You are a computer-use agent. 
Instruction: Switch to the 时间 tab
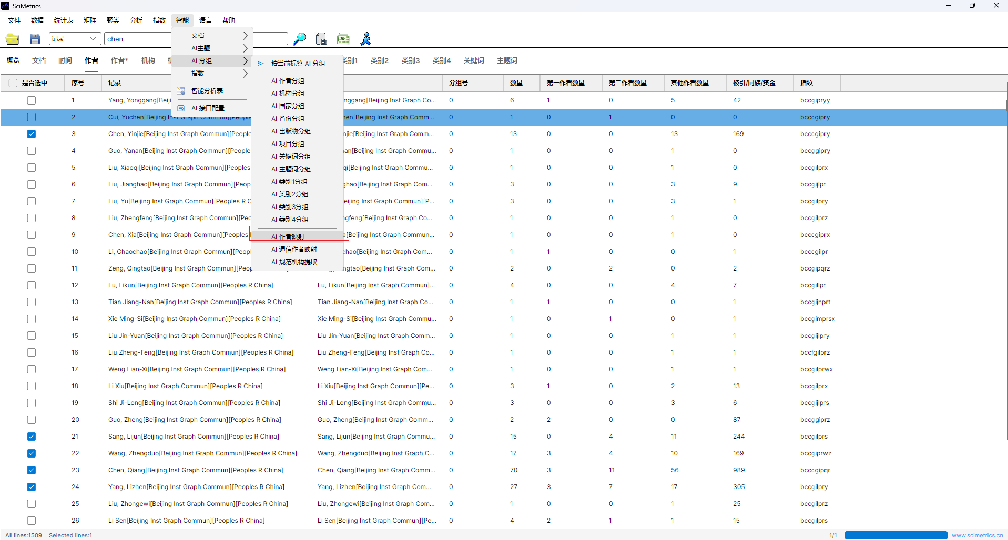pos(65,61)
